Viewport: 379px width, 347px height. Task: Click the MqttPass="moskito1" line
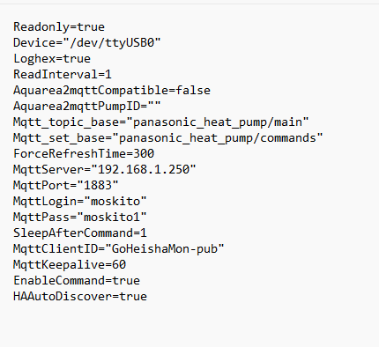click(x=80, y=217)
